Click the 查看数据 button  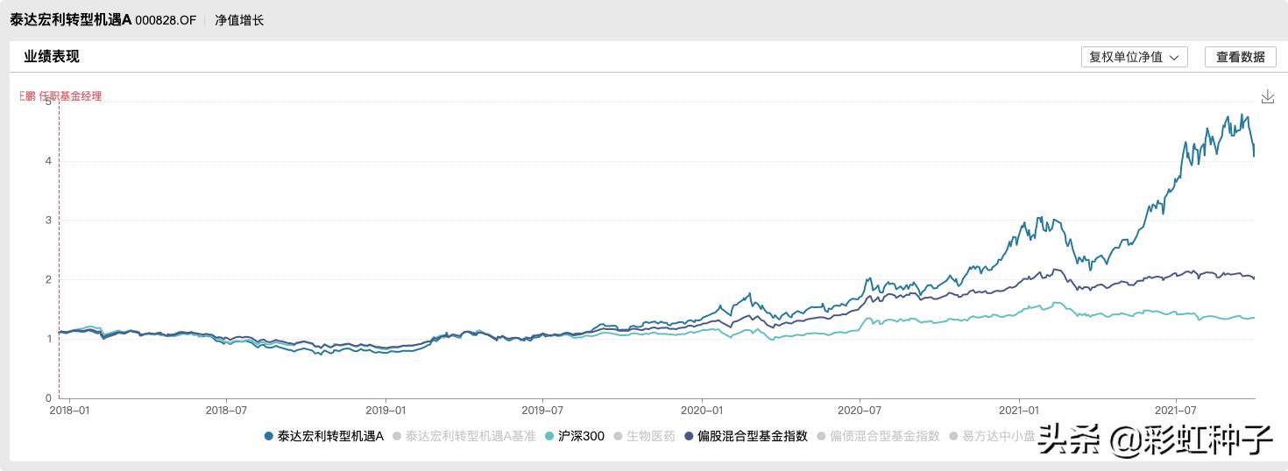[x=1240, y=57]
